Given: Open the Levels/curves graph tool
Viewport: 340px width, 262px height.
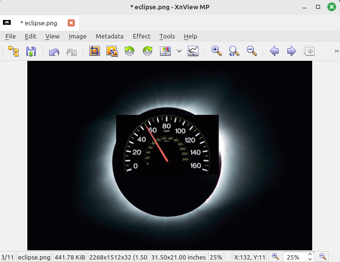Looking at the screenshot, I should (x=193, y=51).
